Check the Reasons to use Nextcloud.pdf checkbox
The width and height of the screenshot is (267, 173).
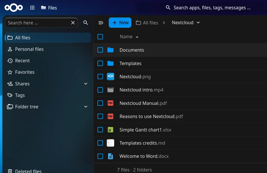[x=100, y=116]
